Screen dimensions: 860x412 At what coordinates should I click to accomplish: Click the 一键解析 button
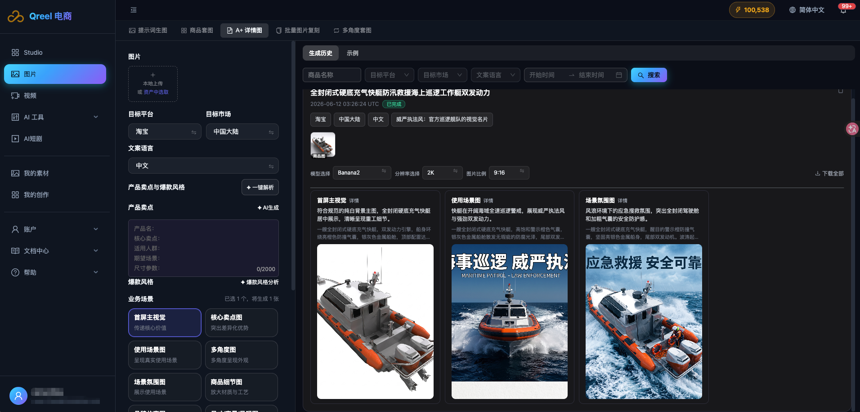coord(260,187)
